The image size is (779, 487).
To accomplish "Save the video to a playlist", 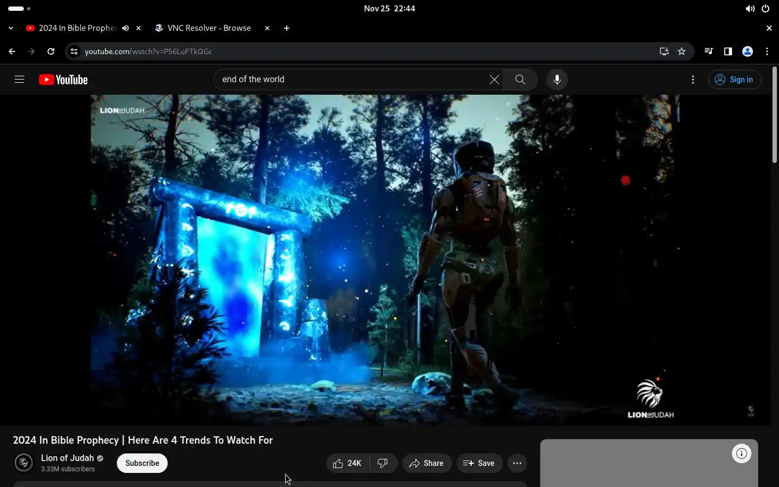I will click(479, 463).
